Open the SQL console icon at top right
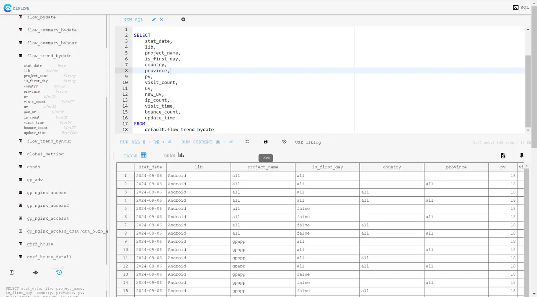The width and height of the screenshot is (537, 297). pyautogui.click(x=516, y=7)
